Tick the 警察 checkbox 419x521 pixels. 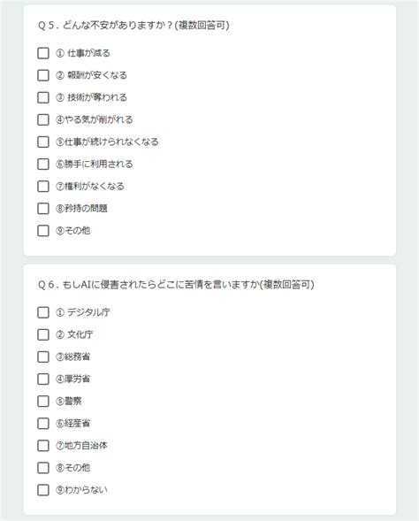coord(43,402)
